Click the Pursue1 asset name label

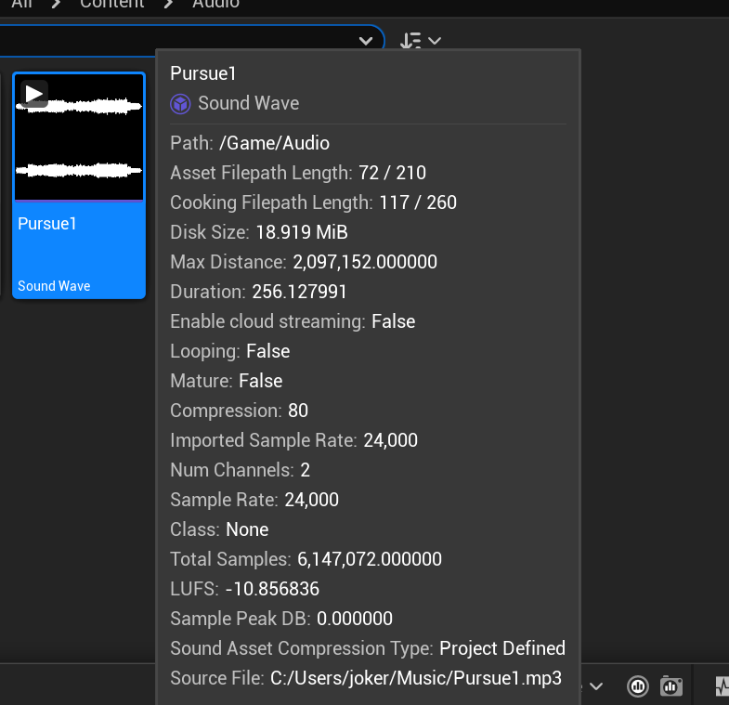coord(46,224)
